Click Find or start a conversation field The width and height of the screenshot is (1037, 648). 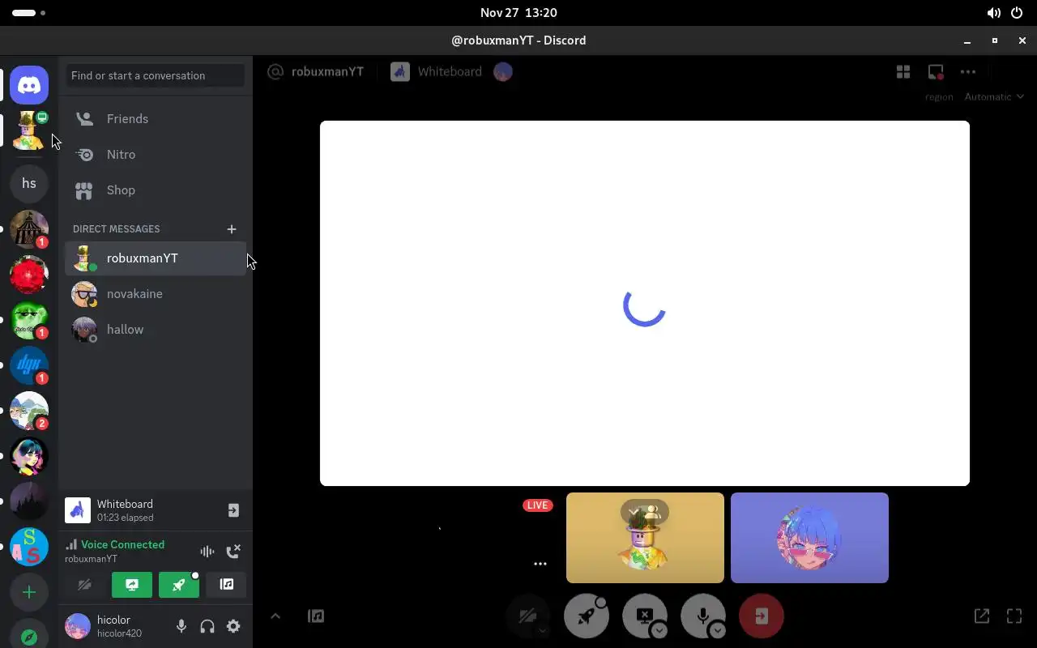coord(156,75)
